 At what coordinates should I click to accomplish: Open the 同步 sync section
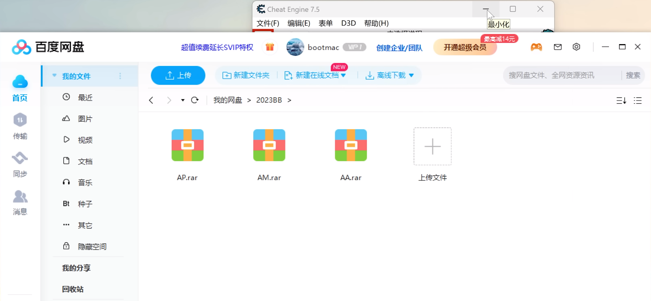pyautogui.click(x=20, y=164)
